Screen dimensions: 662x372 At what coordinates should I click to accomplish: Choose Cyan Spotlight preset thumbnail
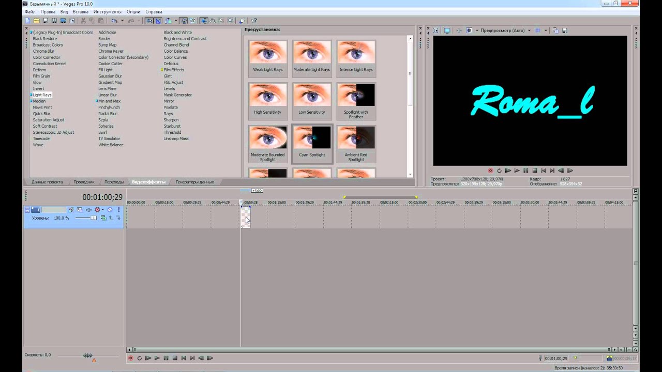click(312, 145)
